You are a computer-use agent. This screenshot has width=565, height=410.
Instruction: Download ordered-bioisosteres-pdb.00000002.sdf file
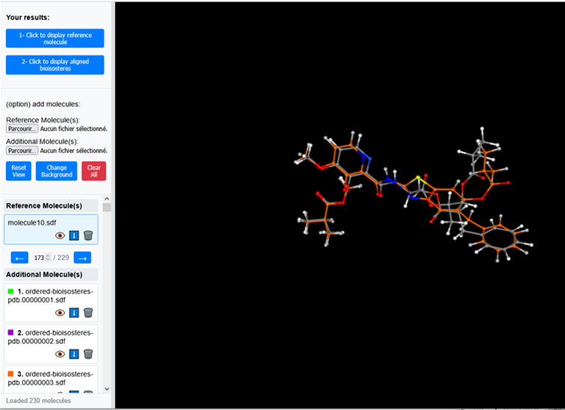74,354
